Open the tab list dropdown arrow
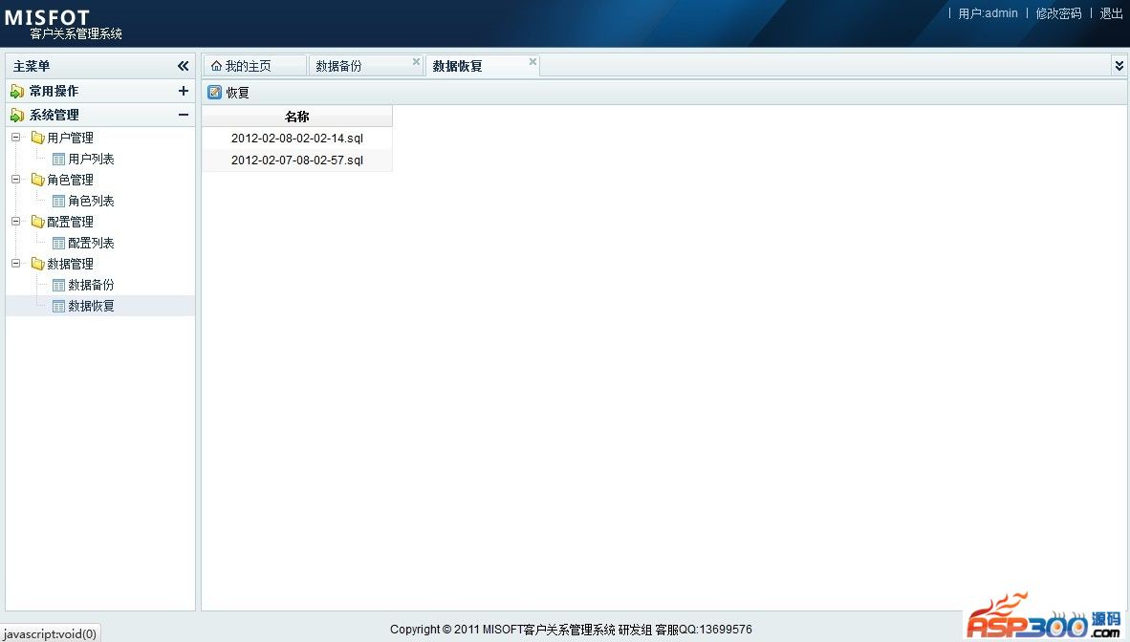 pyautogui.click(x=1119, y=66)
